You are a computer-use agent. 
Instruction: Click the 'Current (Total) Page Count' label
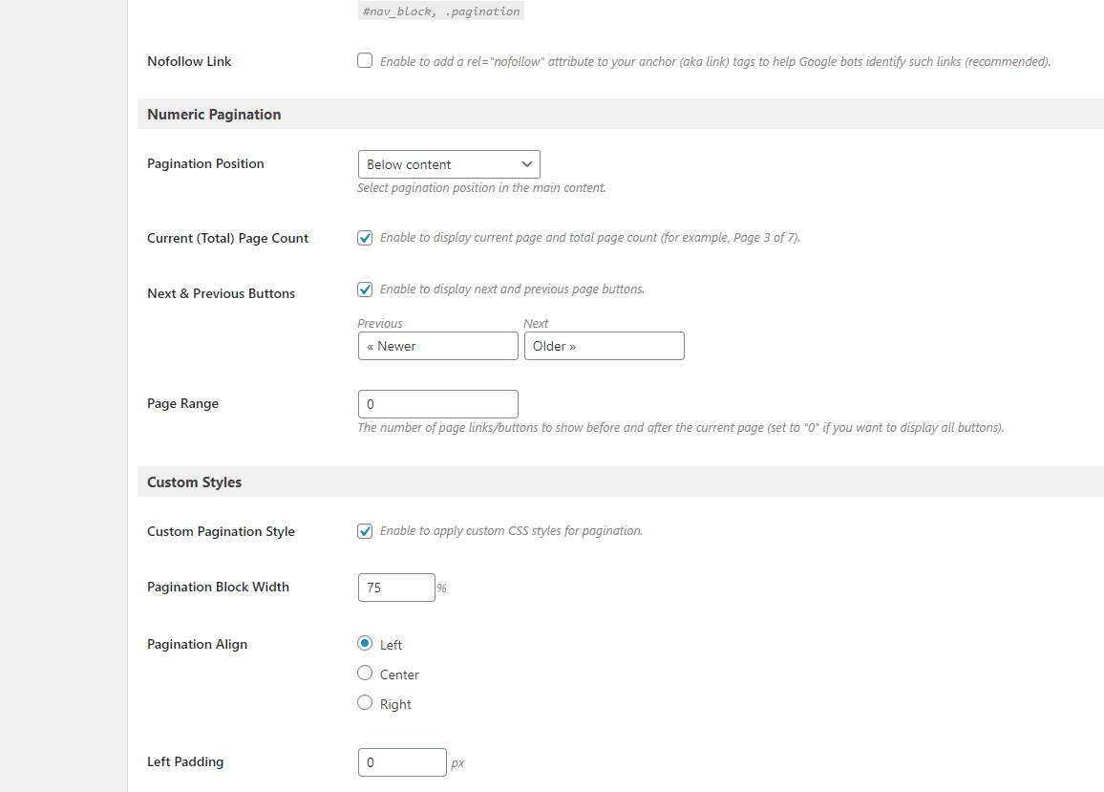(x=227, y=238)
